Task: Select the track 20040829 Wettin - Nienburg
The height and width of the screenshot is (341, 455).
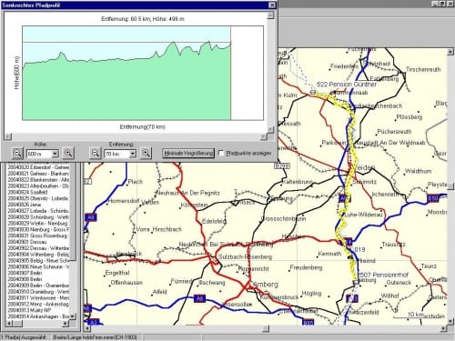Action: pyautogui.click(x=38, y=224)
